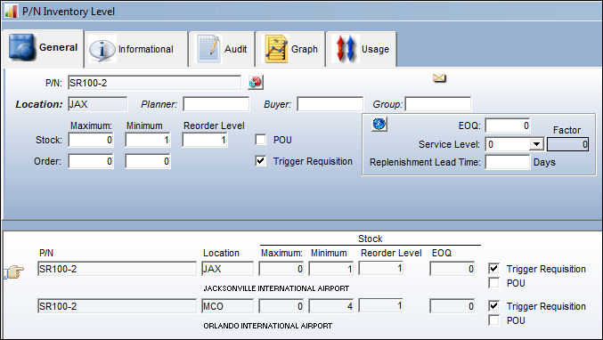Image resolution: width=603 pixels, height=340 pixels.
Task: Click the EOQ value in the MCO row
Action: click(x=452, y=306)
